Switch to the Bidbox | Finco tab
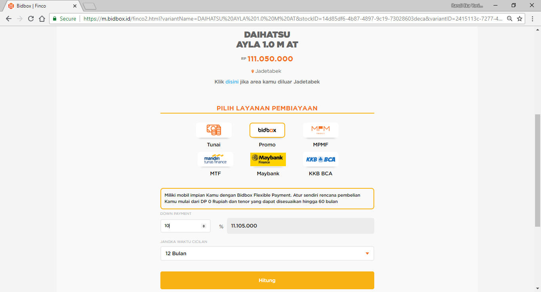The height and width of the screenshot is (292, 541). pos(42,6)
